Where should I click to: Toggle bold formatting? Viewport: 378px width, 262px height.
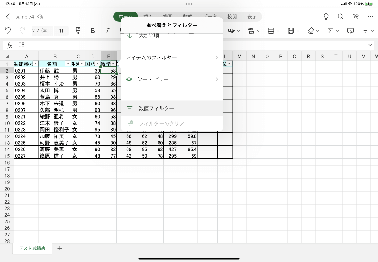[x=93, y=31]
